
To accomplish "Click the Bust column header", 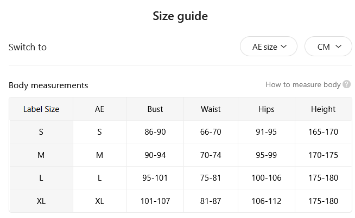I will pyautogui.click(x=155, y=109).
